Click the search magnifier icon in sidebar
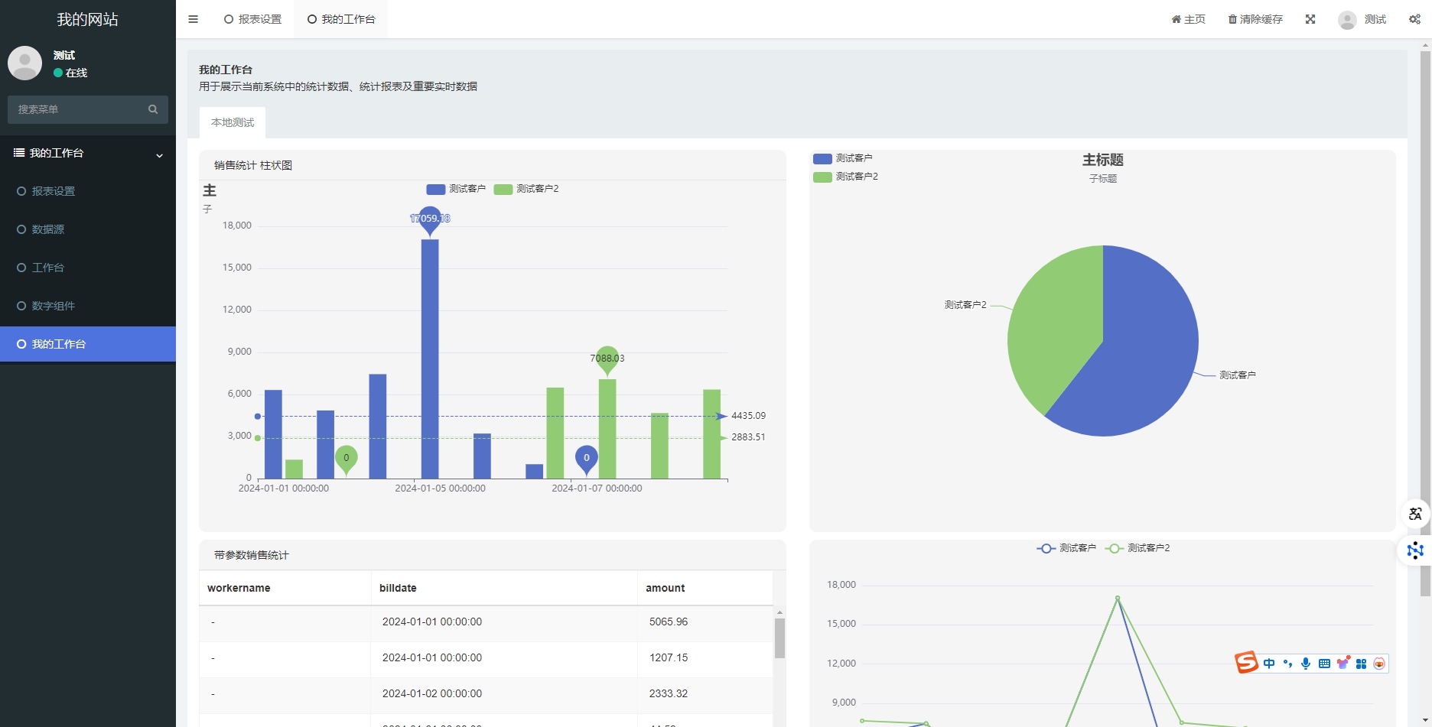1432x727 pixels. pyautogui.click(x=153, y=109)
